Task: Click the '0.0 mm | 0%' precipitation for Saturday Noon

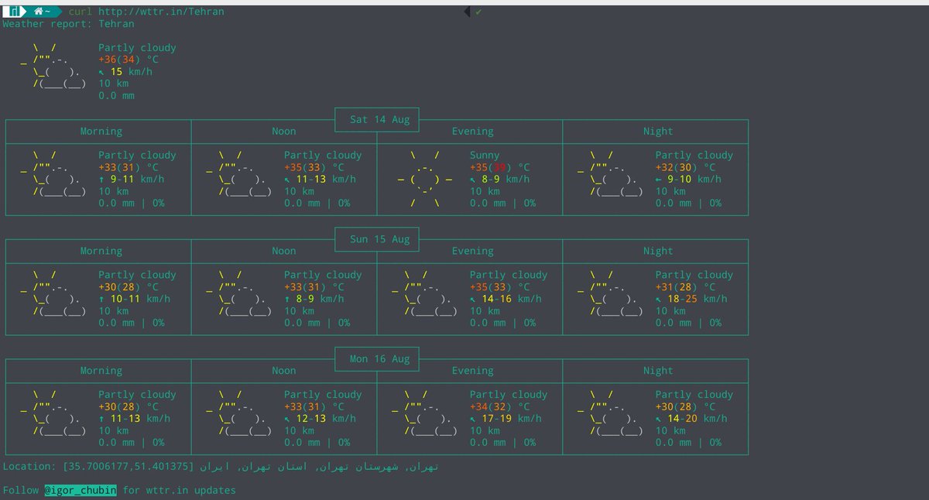Action: pos(317,203)
